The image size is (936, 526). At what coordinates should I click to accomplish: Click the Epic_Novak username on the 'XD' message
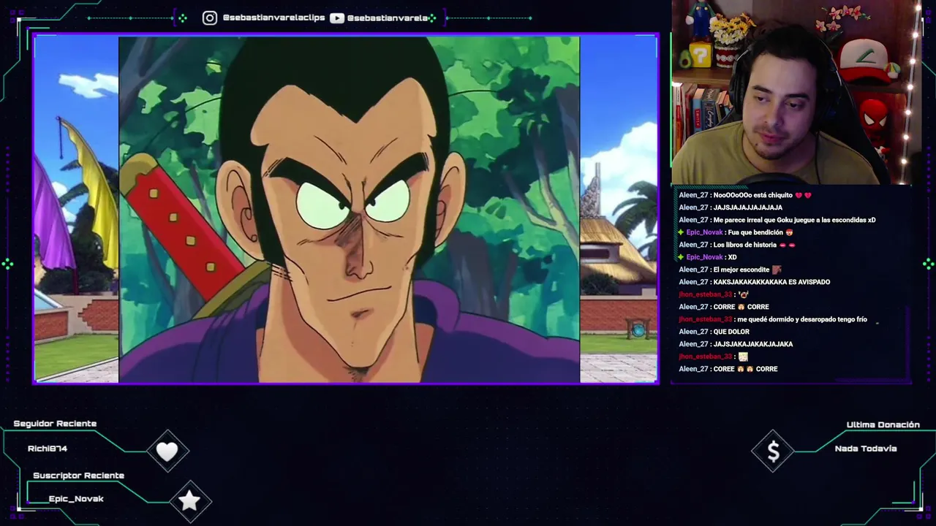click(x=703, y=257)
